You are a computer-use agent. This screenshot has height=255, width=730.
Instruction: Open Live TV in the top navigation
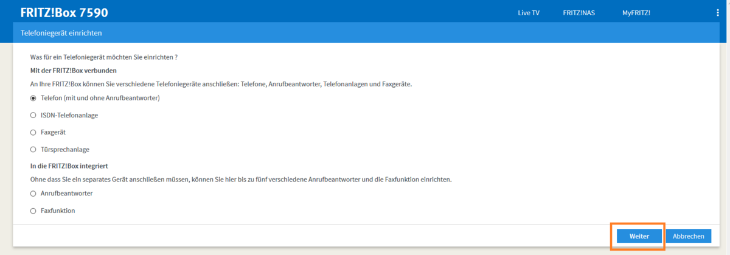[x=528, y=13]
